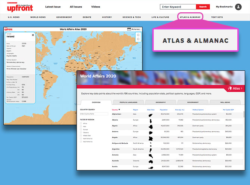Sort table by Region column header
This screenshot has height=185, width=250.
coord(135,110)
